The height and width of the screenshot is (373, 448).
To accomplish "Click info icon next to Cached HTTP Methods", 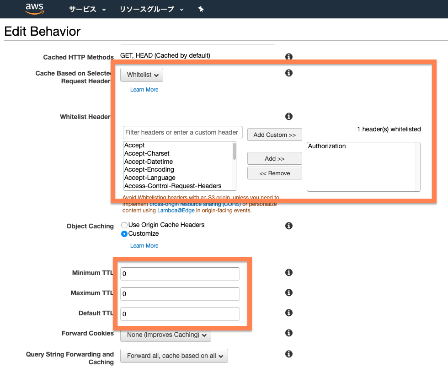I will 289,57.
